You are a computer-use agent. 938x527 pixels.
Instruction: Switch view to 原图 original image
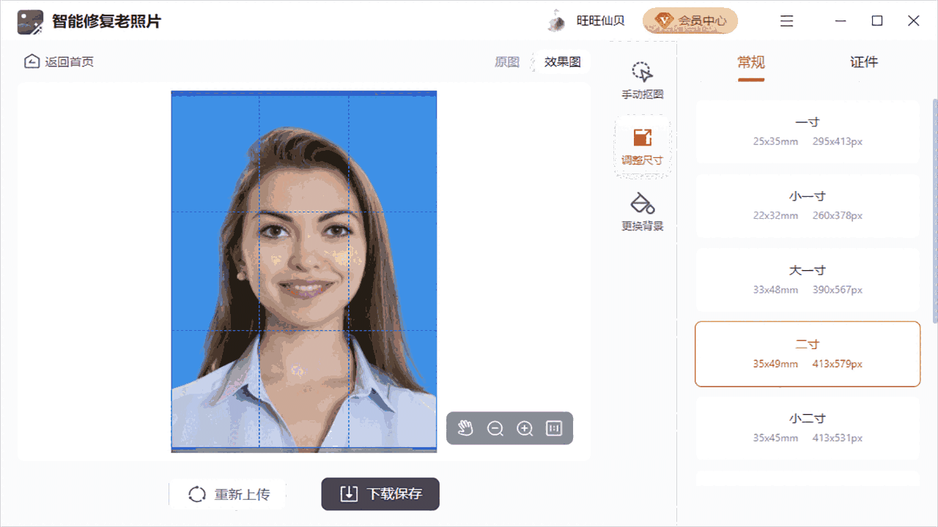pos(508,61)
